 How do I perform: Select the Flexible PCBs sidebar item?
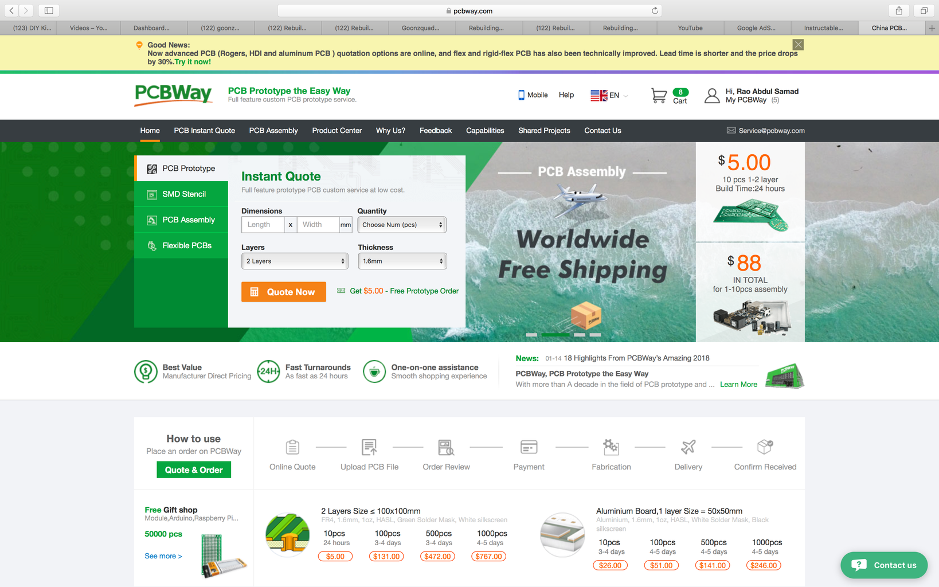pyautogui.click(x=181, y=245)
